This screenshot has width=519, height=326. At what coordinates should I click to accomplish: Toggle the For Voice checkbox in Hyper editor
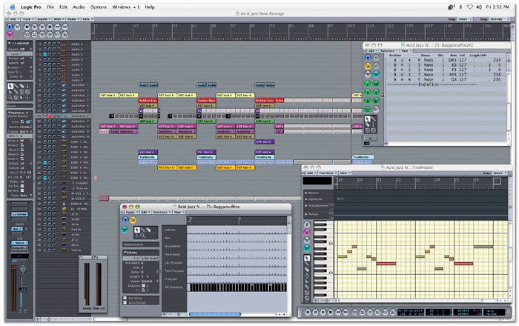125,298
